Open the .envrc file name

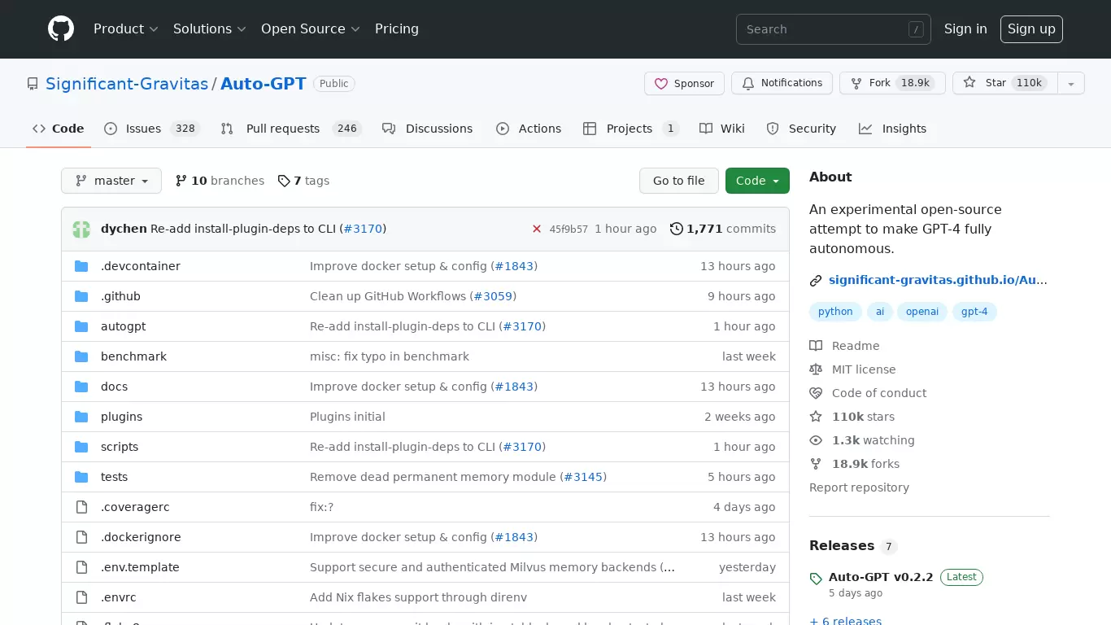119,597
